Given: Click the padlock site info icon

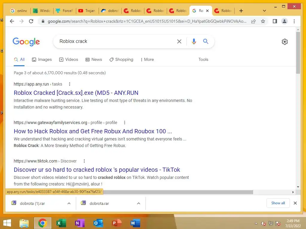Looking at the screenshot, I should point(43,21).
